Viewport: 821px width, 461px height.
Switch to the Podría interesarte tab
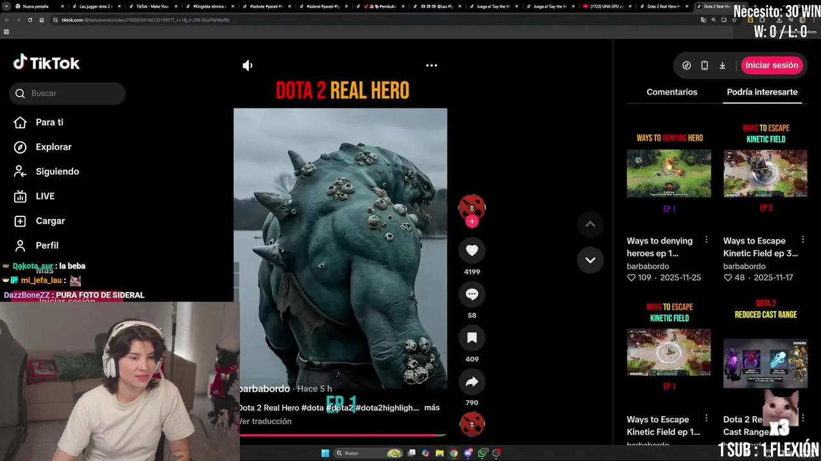[762, 92]
